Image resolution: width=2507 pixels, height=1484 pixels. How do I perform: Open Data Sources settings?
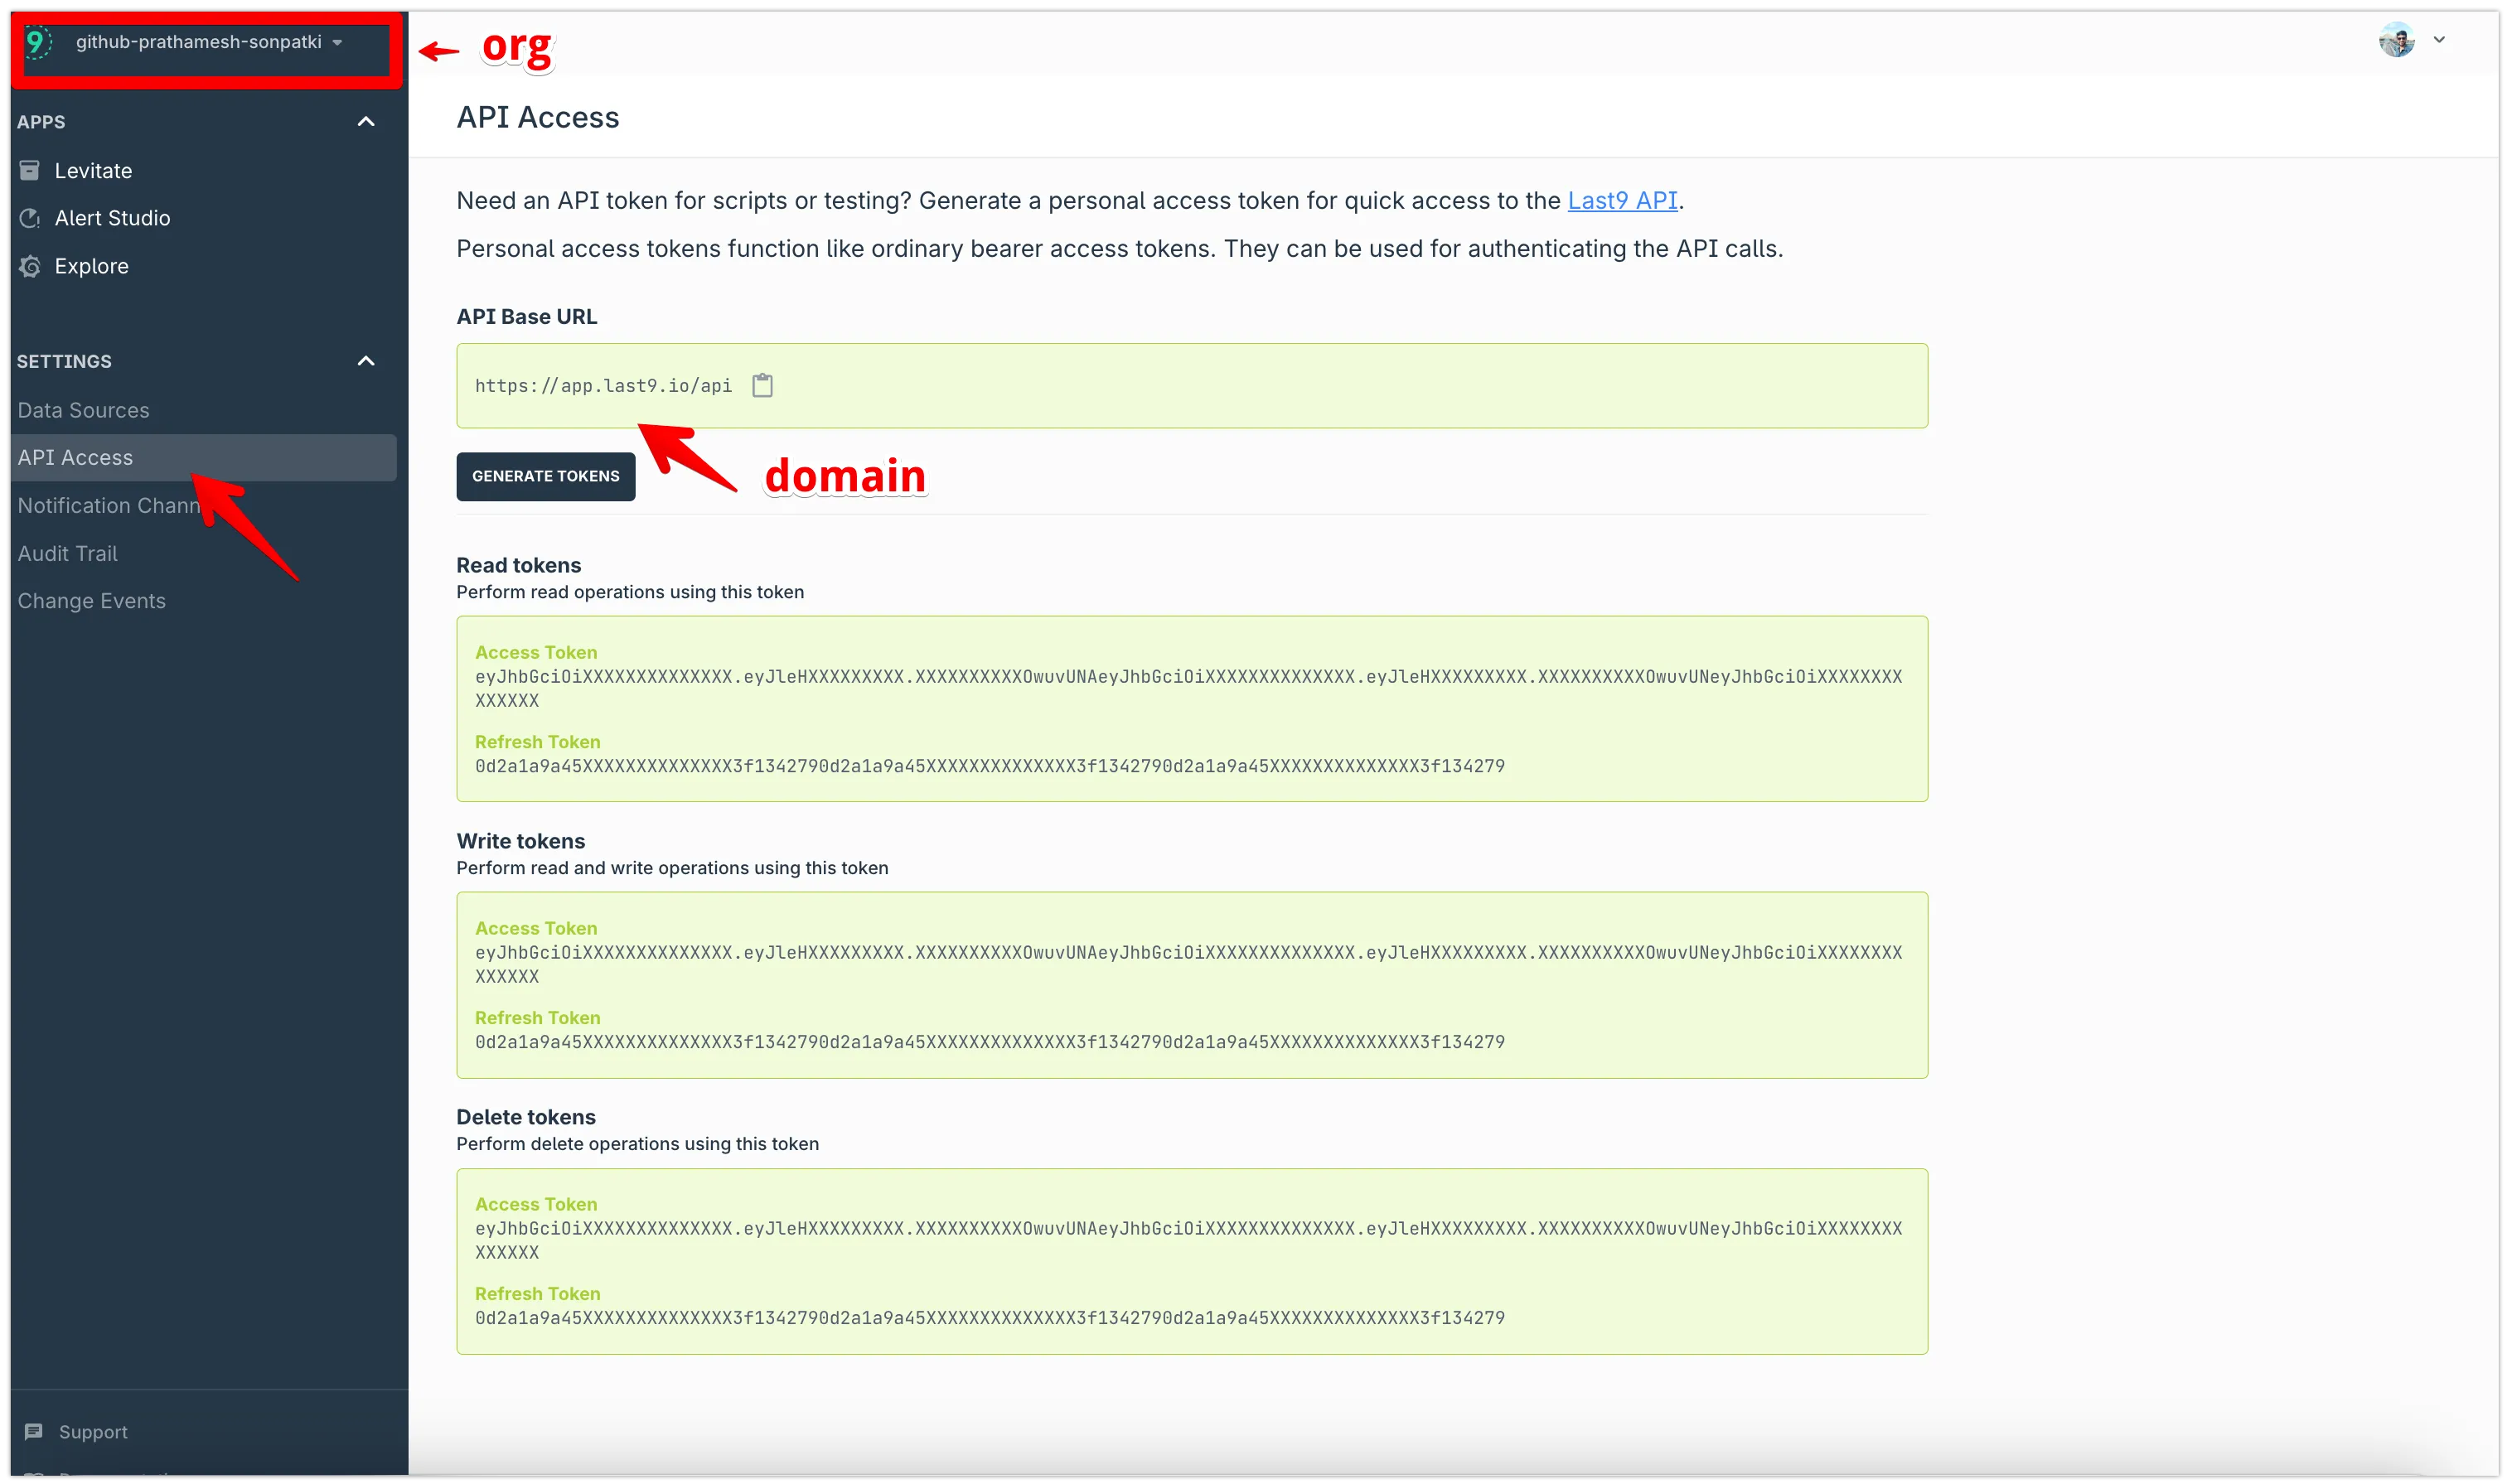(x=83, y=410)
